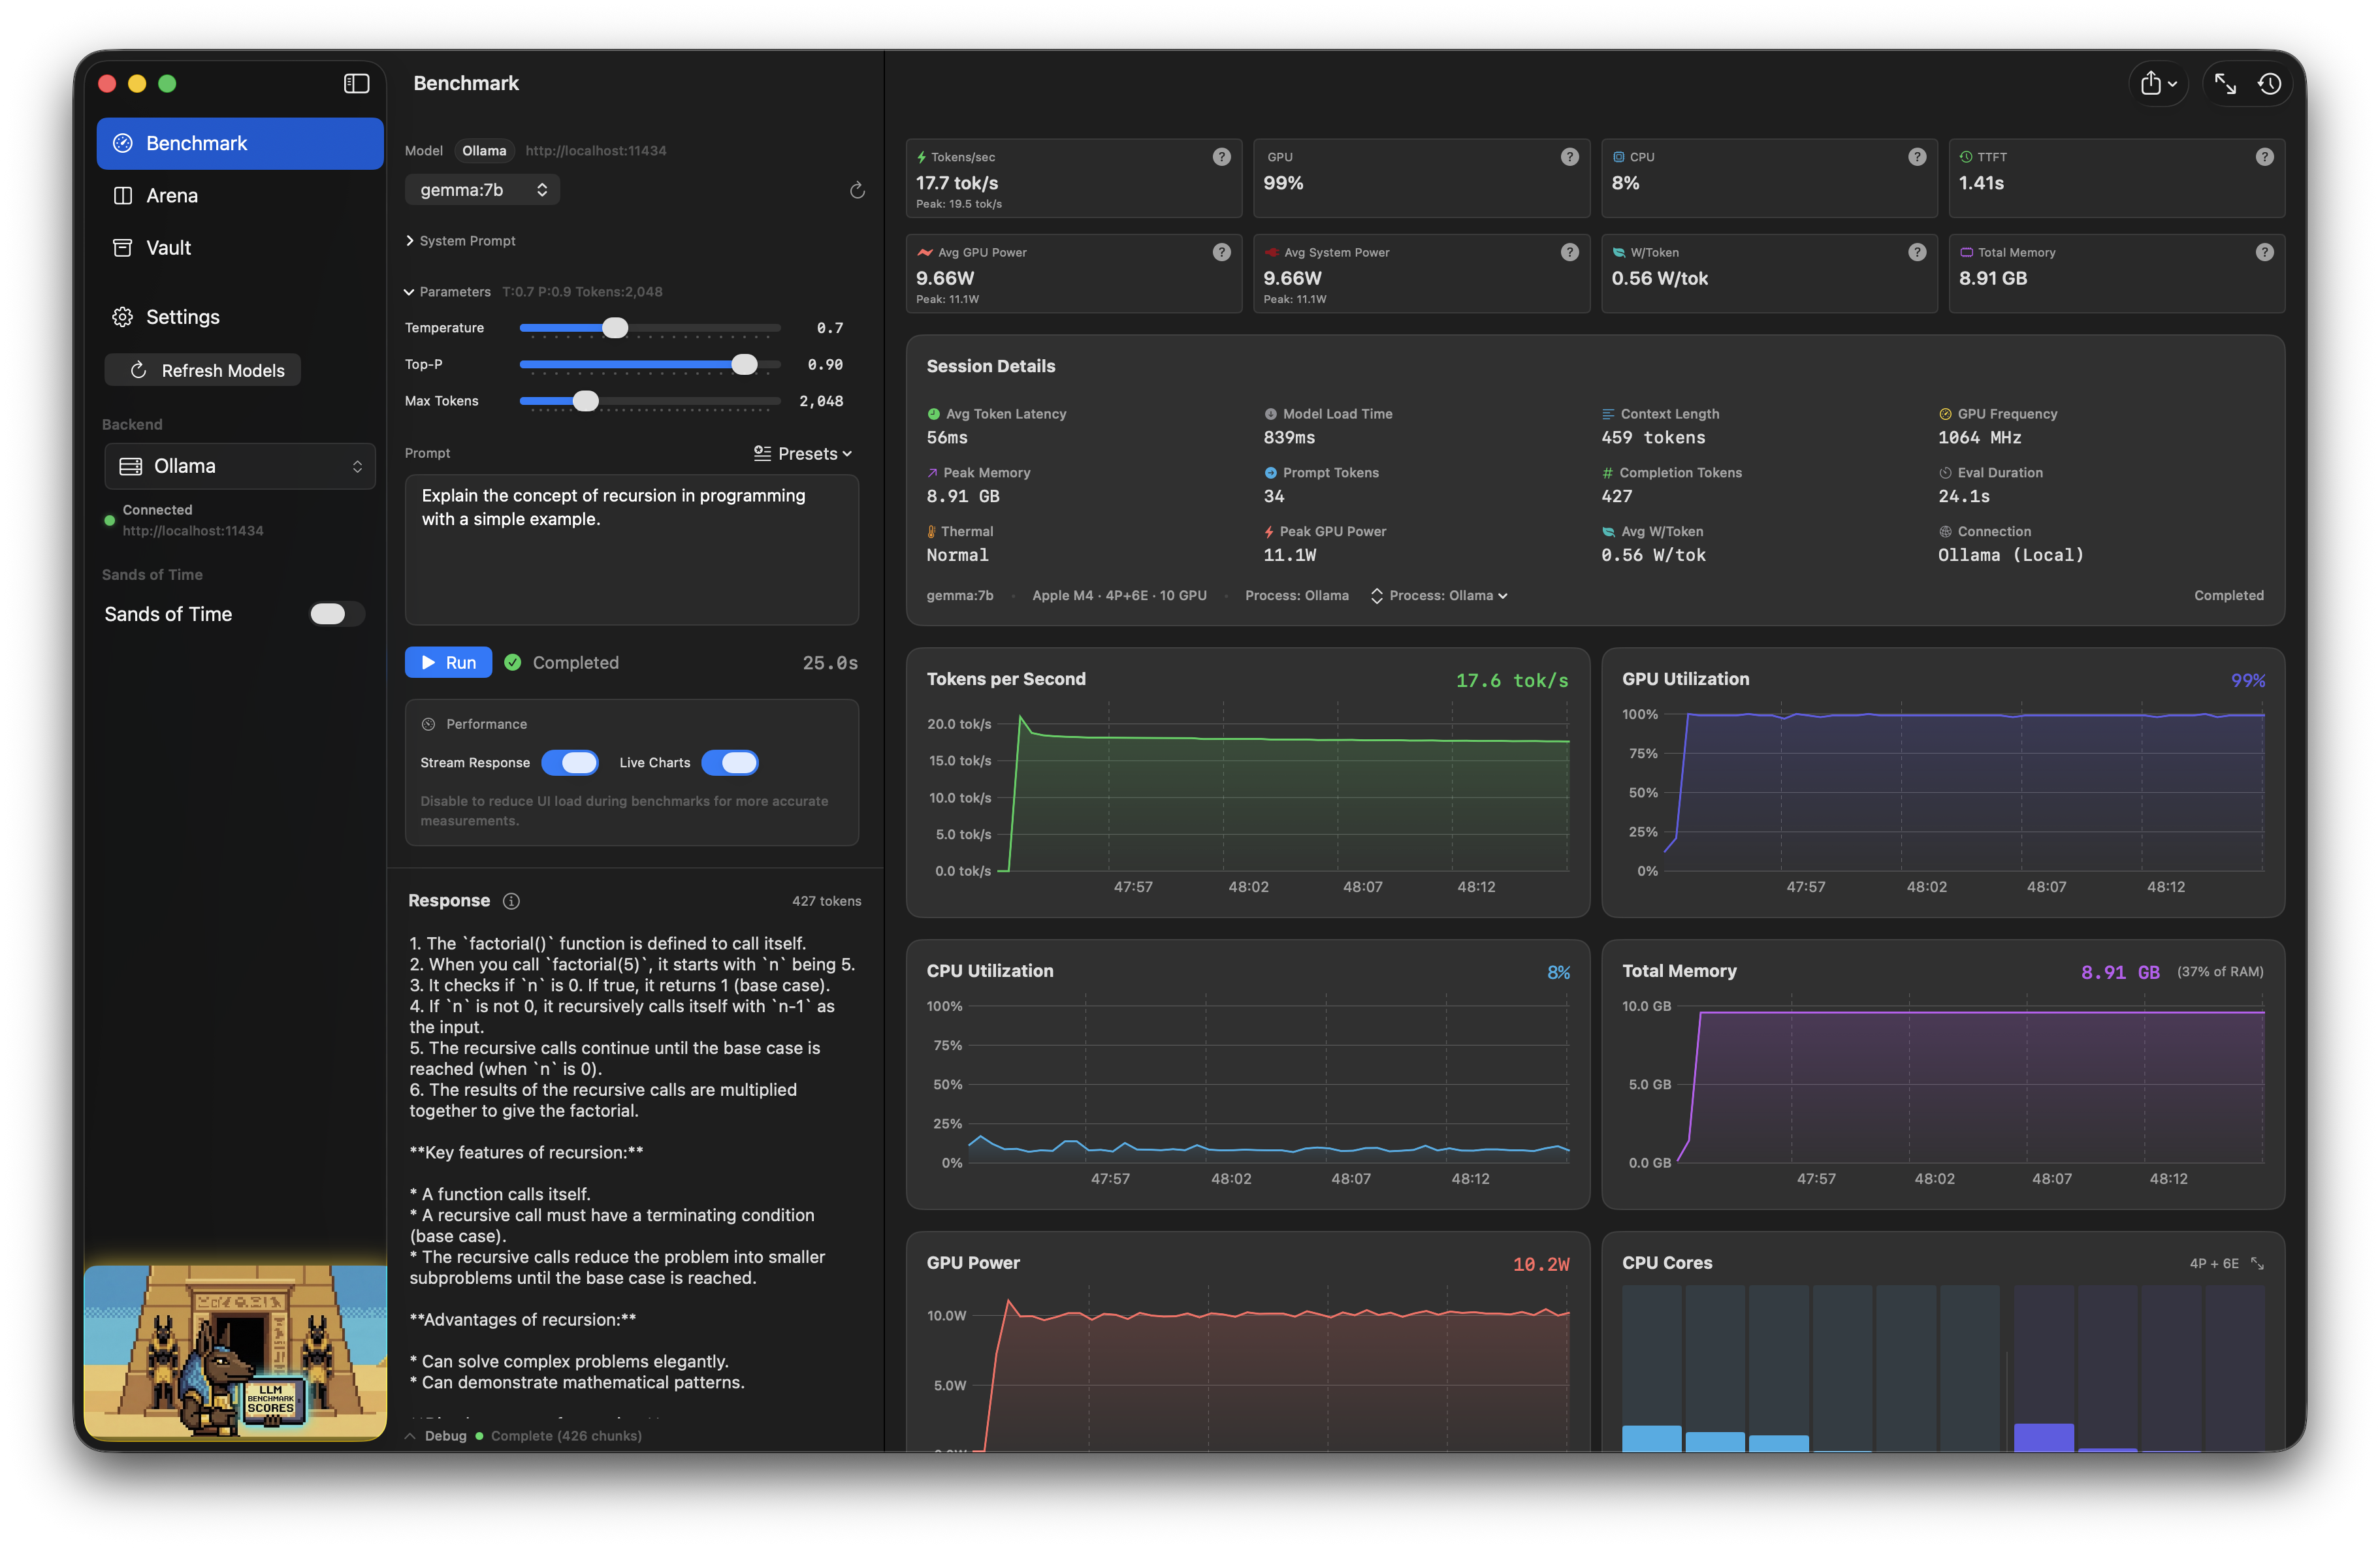Disable the Stream Response toggle
The height and width of the screenshot is (1549, 2380).
(570, 763)
